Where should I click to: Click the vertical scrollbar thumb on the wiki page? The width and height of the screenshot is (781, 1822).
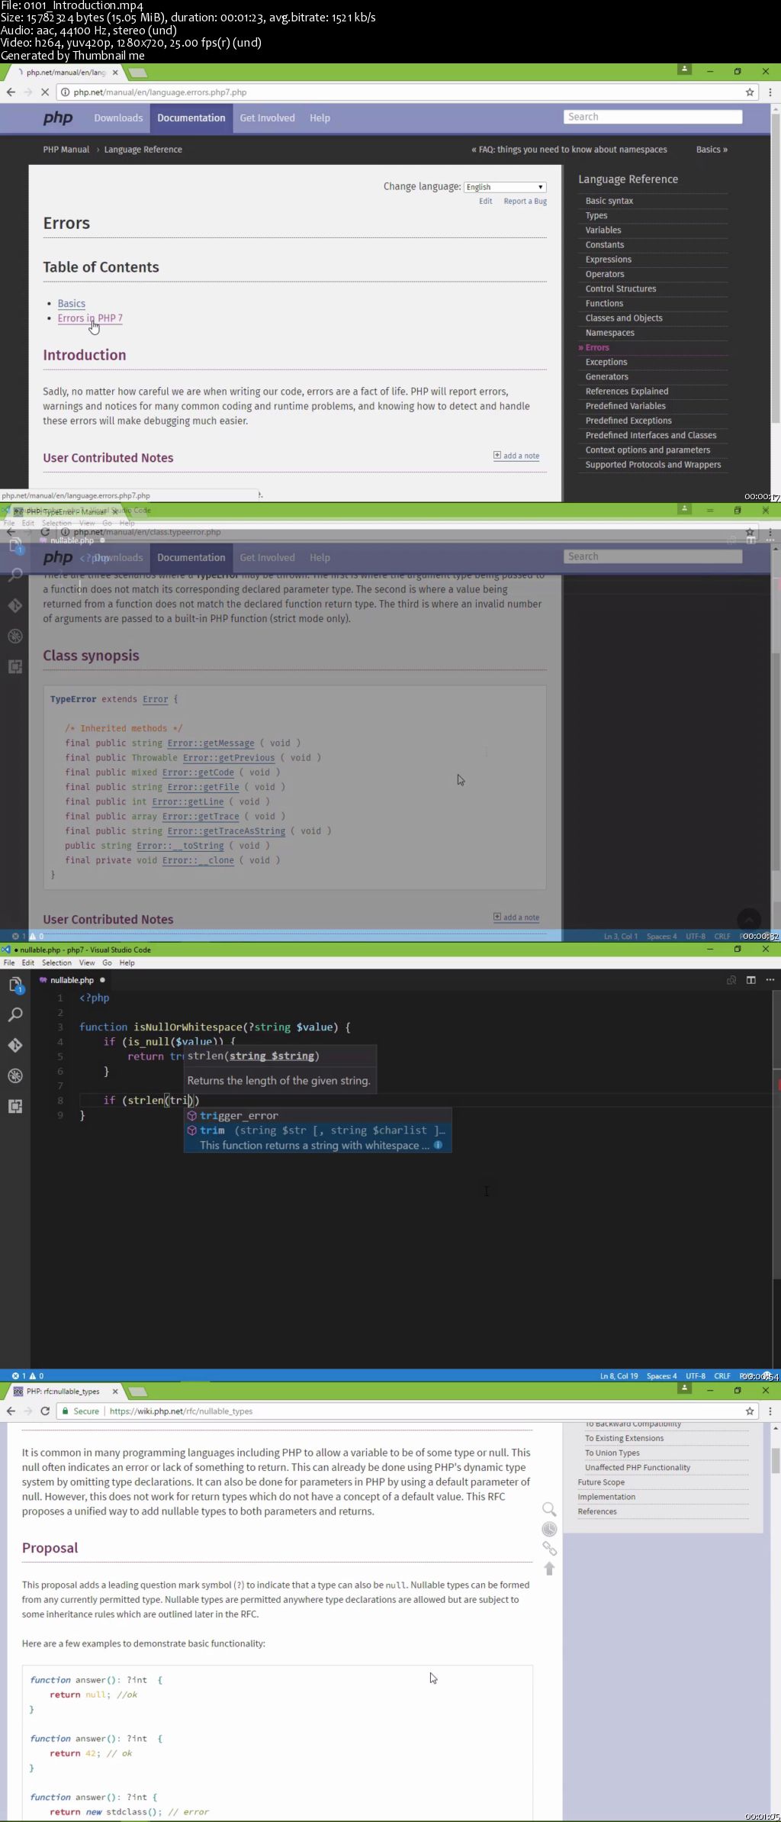click(776, 1460)
